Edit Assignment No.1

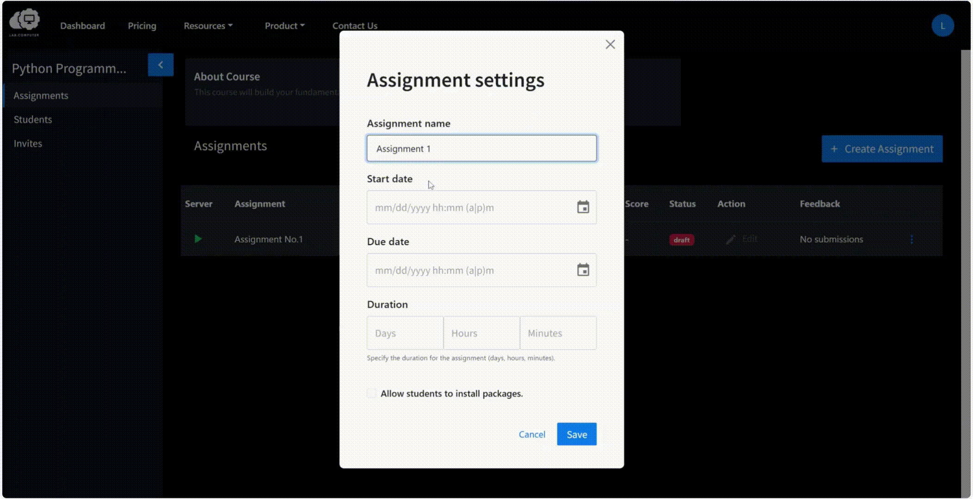[x=742, y=239]
